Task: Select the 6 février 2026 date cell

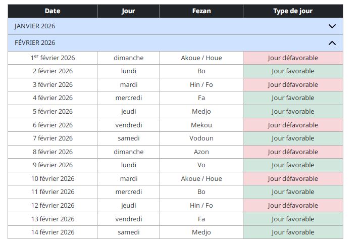Action: coord(53,125)
